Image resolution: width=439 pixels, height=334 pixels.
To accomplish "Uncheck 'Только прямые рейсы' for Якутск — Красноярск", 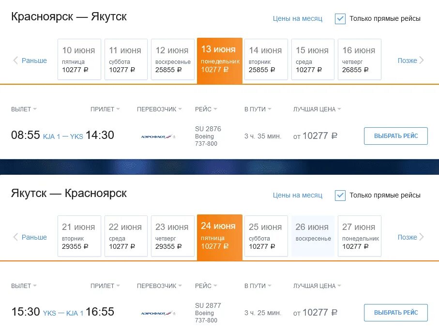I will (340, 196).
